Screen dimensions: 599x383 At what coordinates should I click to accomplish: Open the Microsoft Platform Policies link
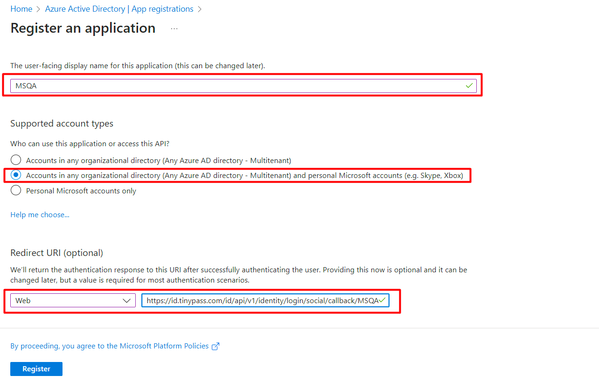click(x=110, y=346)
